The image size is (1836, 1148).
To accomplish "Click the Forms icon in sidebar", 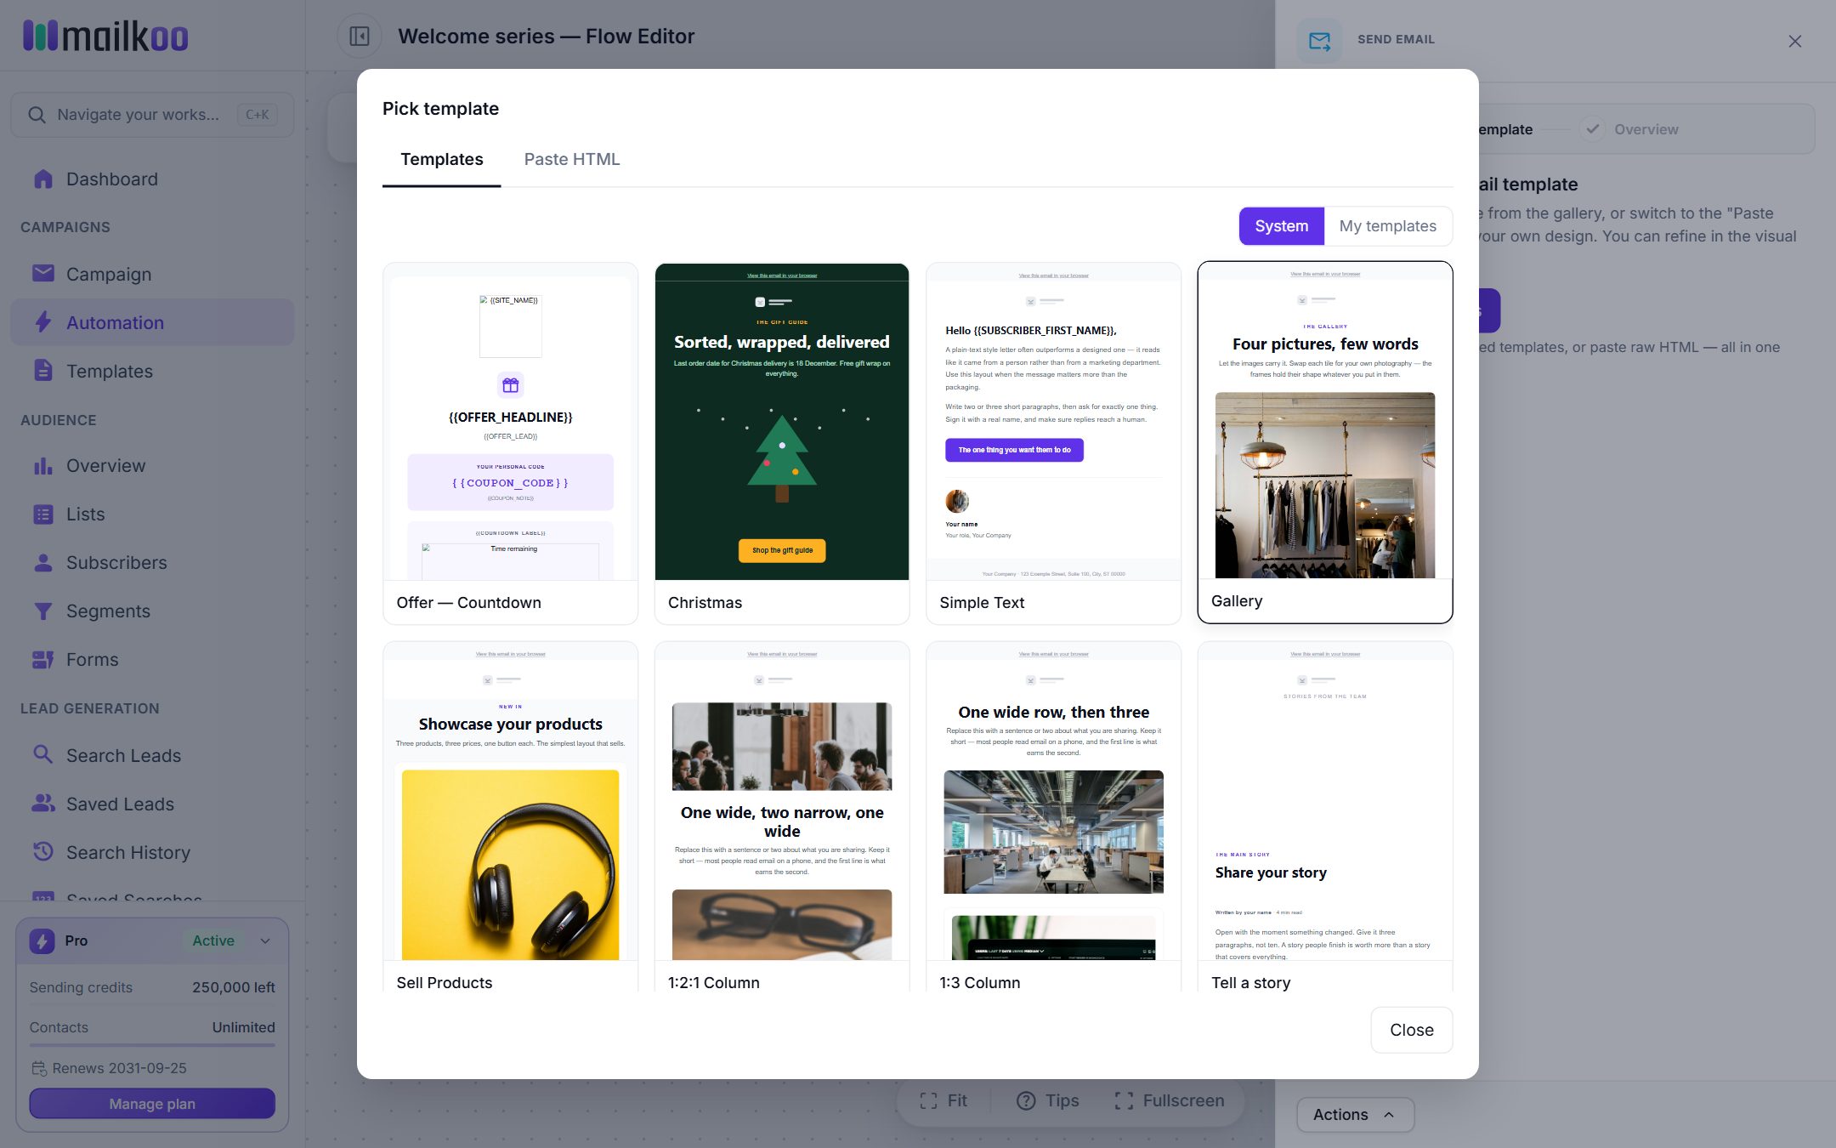I will (43, 659).
